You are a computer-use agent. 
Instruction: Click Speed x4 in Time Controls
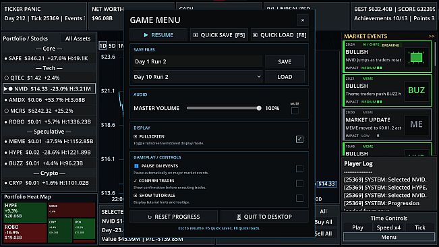click(388, 227)
